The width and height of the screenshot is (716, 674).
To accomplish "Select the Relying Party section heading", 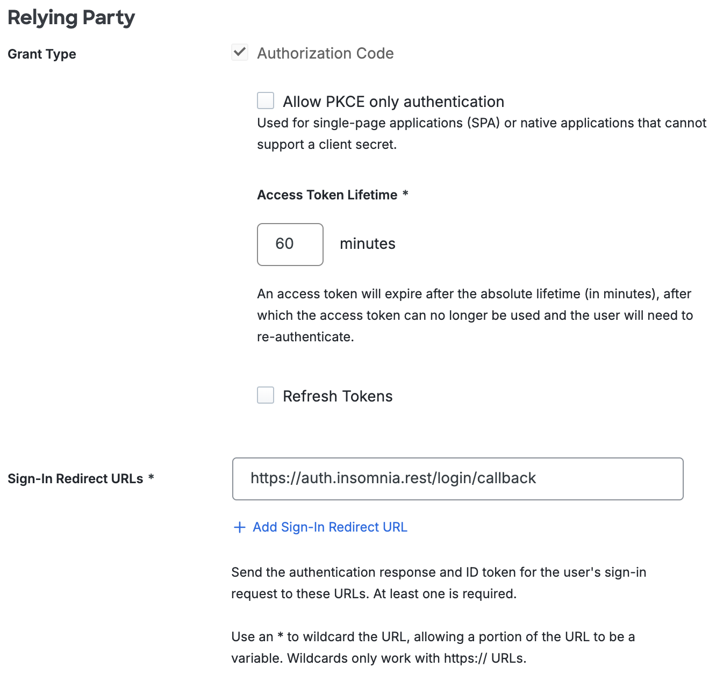I will [x=71, y=18].
